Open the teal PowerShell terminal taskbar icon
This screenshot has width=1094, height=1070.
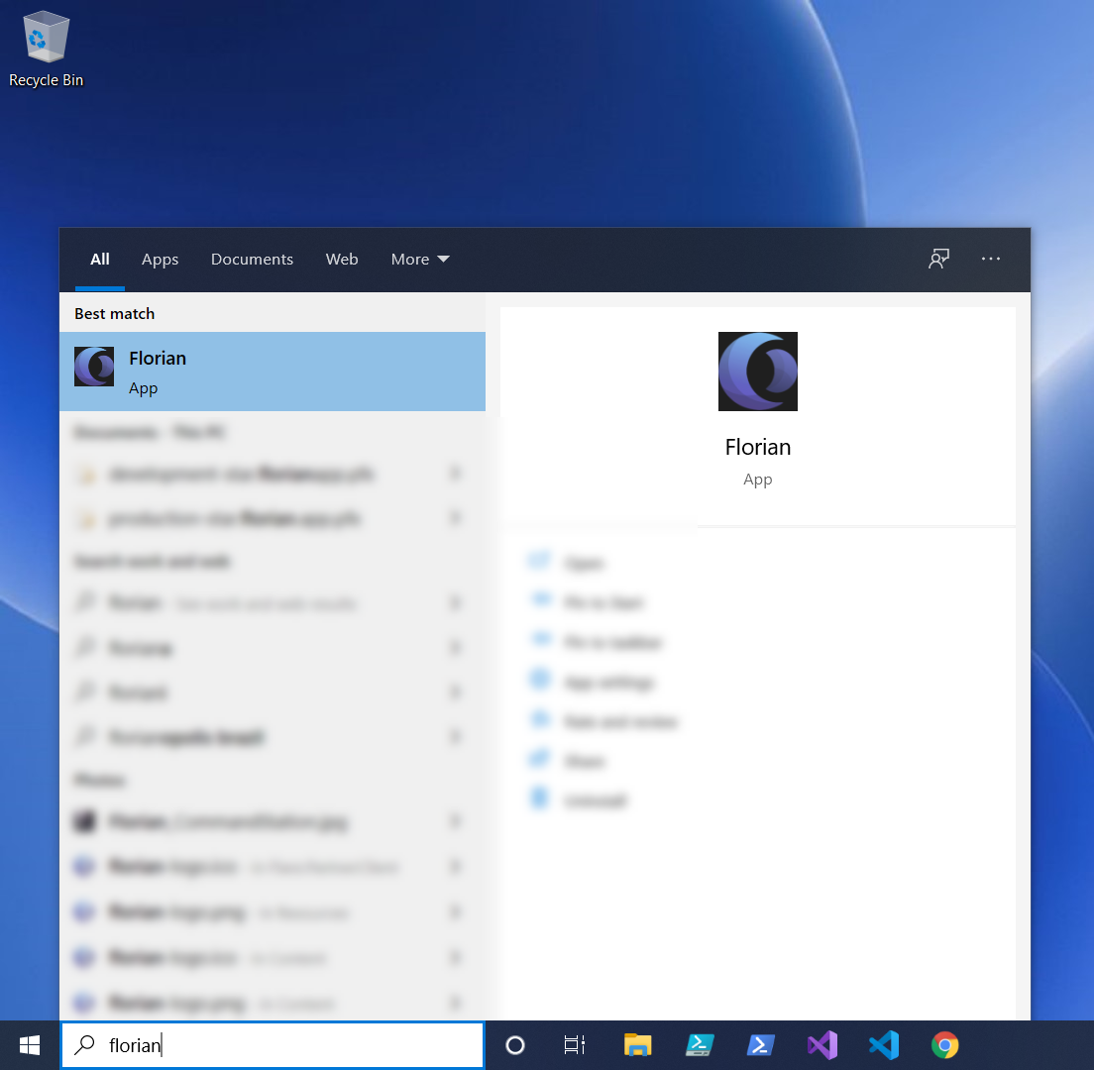point(699,1045)
